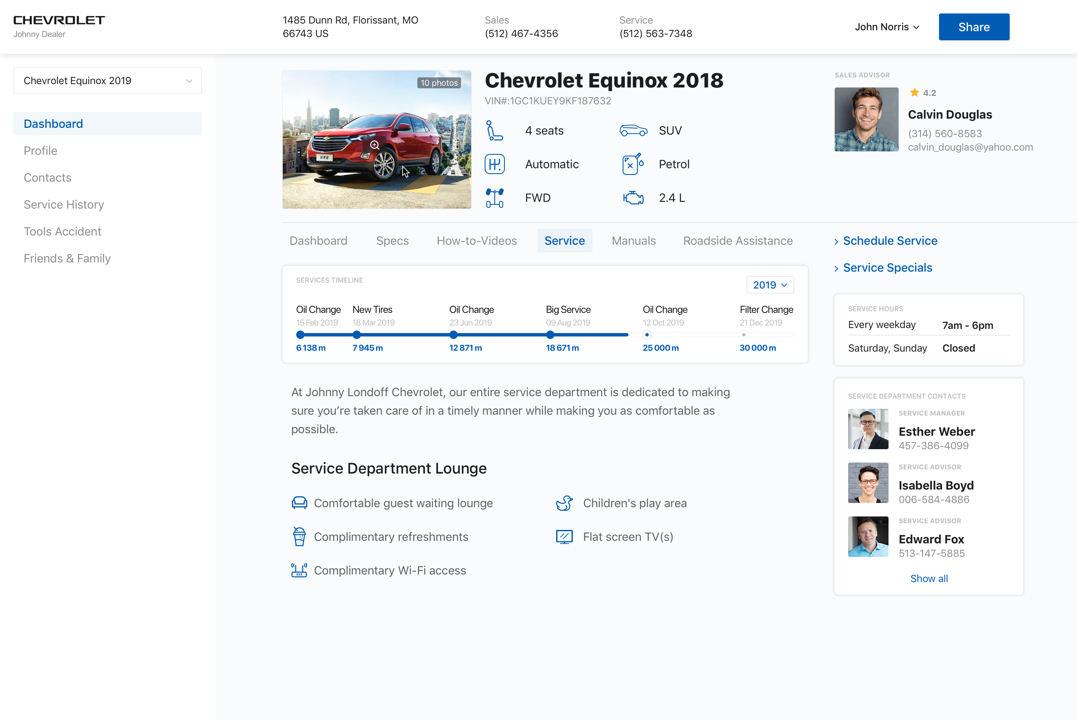
Task: Click the Chevrolet logo in header
Action: [60, 20]
